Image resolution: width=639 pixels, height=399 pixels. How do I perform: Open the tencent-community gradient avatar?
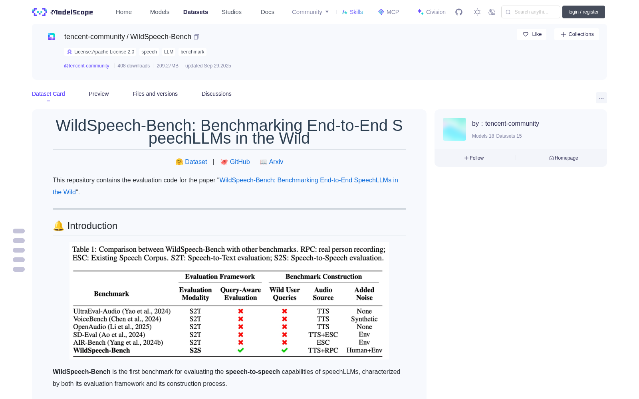click(x=454, y=129)
